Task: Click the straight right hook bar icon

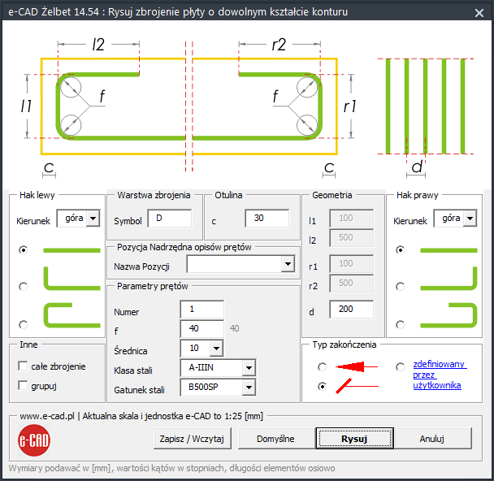Action: pyautogui.click(x=448, y=250)
